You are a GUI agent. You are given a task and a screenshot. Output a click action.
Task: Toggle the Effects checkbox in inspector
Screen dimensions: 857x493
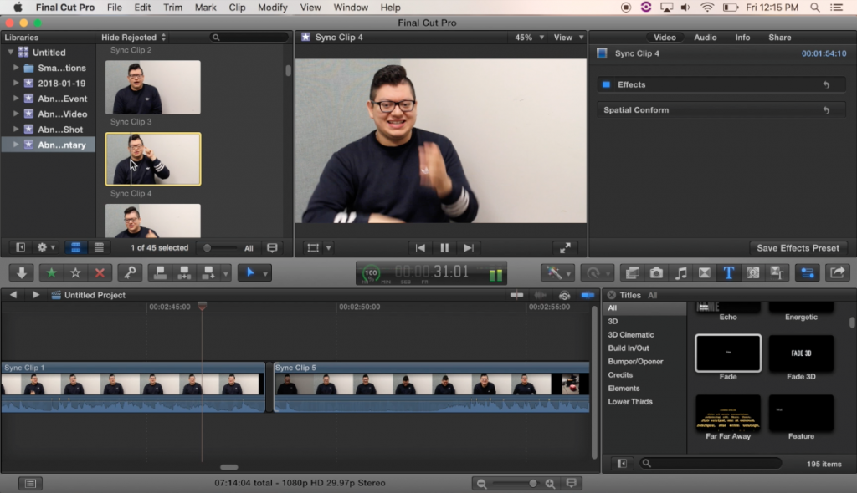pyautogui.click(x=606, y=84)
